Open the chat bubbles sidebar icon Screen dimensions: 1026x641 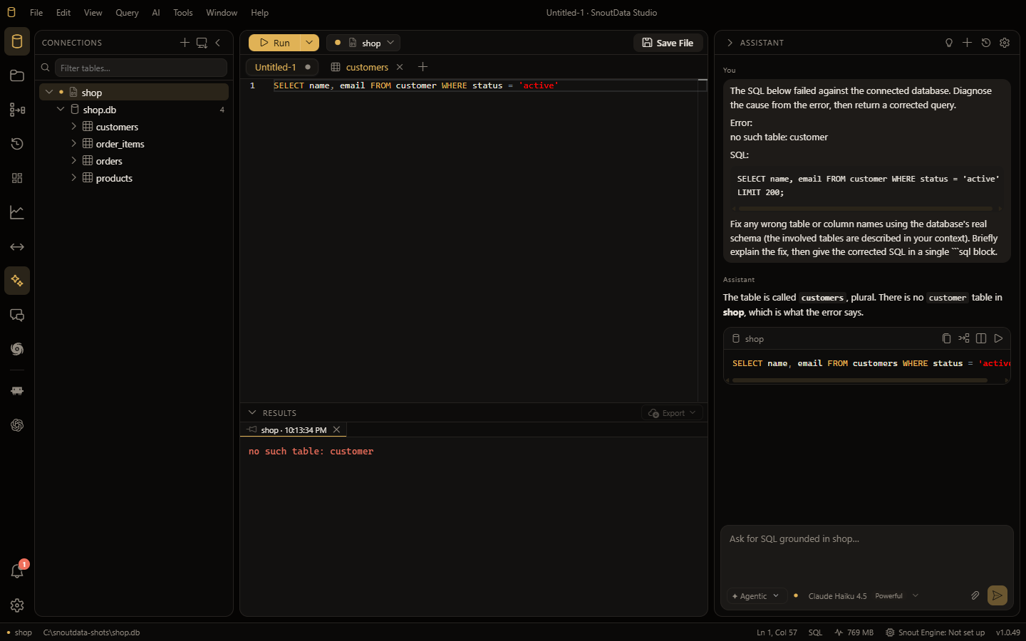[x=17, y=315]
